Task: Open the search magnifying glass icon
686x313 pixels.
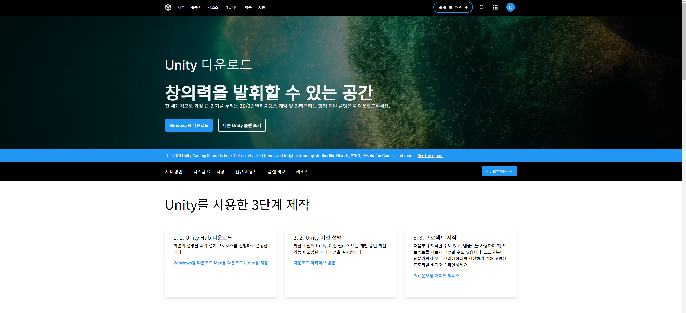Action: click(x=482, y=7)
